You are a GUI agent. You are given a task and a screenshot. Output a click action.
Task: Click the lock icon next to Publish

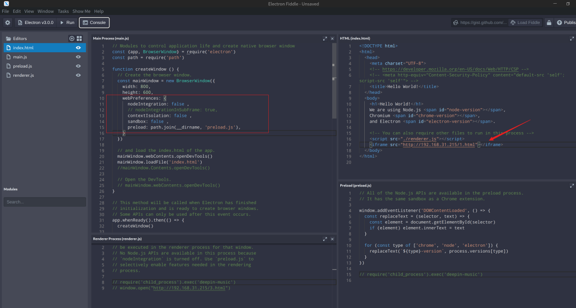pyautogui.click(x=549, y=22)
